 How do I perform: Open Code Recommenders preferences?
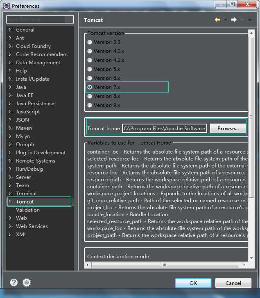pos(42,54)
